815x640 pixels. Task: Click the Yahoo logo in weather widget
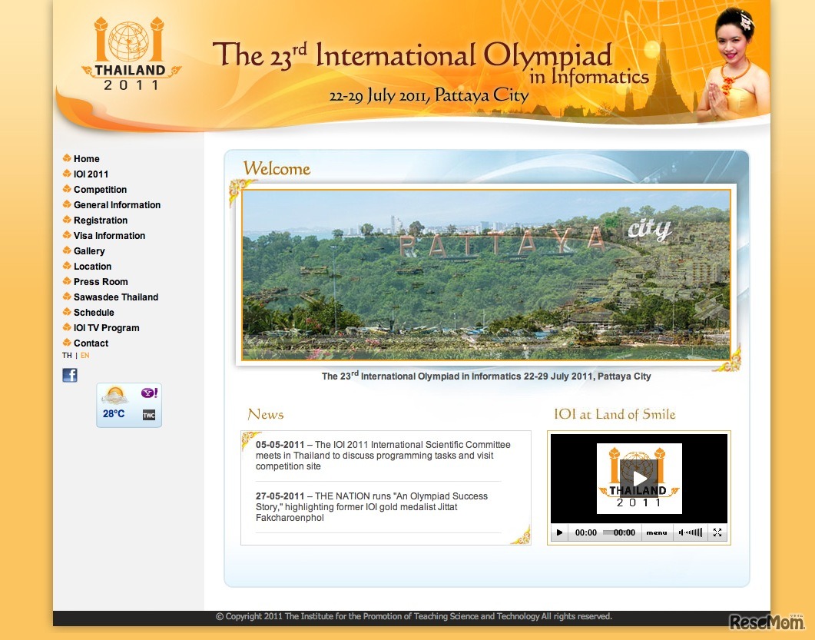pos(149,393)
